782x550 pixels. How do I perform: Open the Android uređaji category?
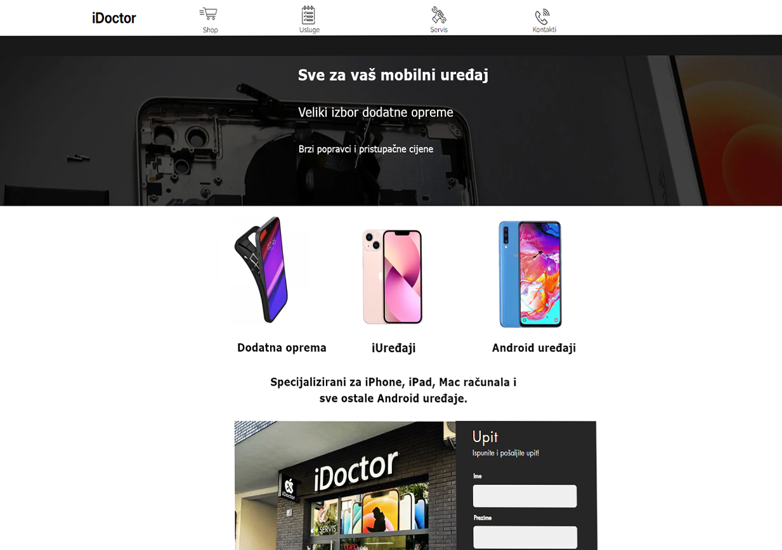tap(534, 348)
